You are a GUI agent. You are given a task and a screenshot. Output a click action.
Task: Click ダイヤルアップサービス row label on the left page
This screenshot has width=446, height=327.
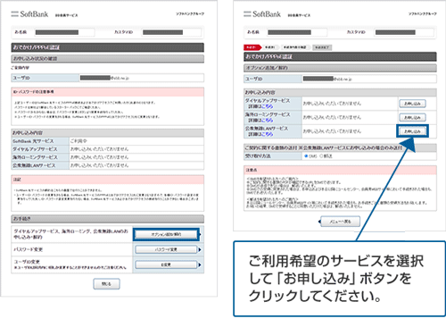(35, 149)
